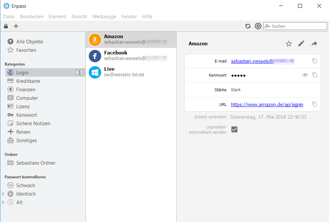Click the monitor icon for Computer

(x=10, y=98)
